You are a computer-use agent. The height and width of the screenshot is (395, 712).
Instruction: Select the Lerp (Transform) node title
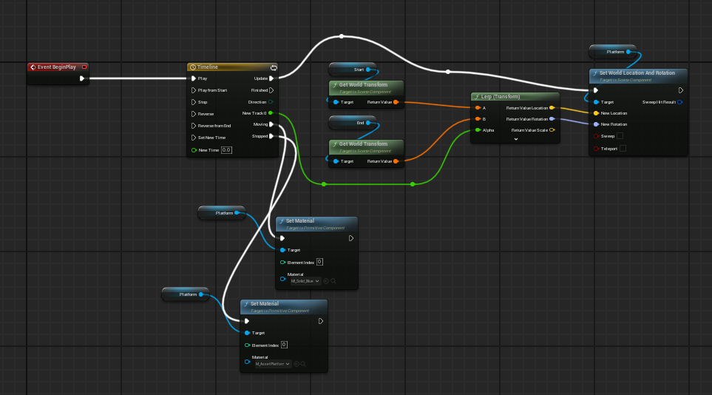[x=501, y=96]
